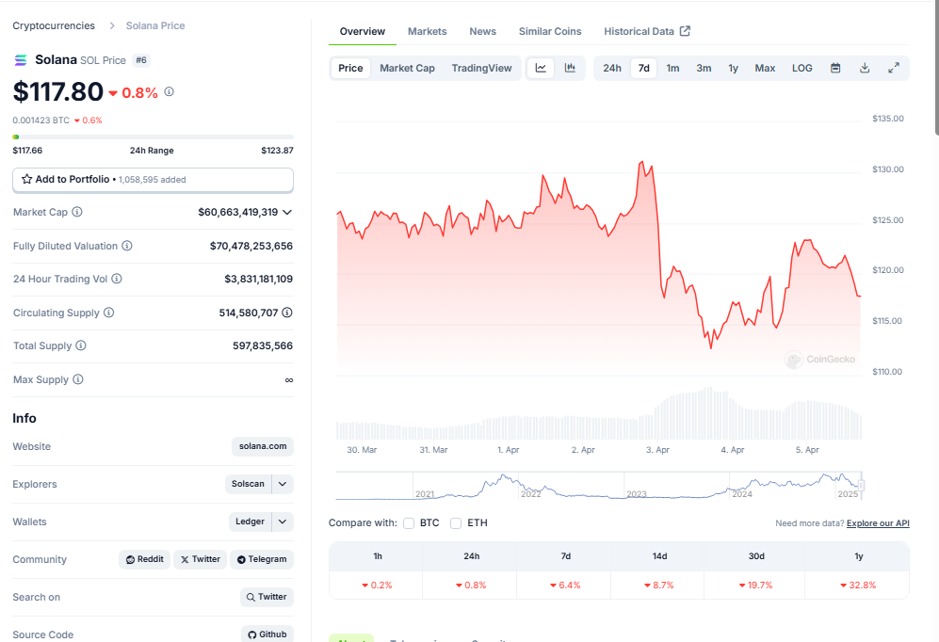Viewport: 939px width, 642px height.
Task: Switch to the candlestick chart icon
Action: (570, 68)
